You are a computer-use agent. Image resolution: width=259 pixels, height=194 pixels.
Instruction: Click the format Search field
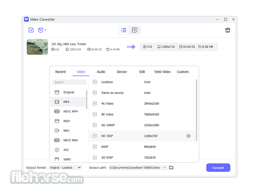coord(69,82)
